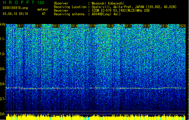Click the 1.0 kHz axis label
Viewport: 189px width, 120px height.
click(3, 54)
